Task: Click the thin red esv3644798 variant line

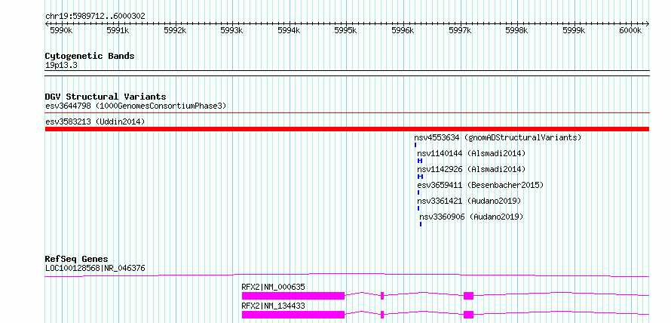Action: pos(347,113)
